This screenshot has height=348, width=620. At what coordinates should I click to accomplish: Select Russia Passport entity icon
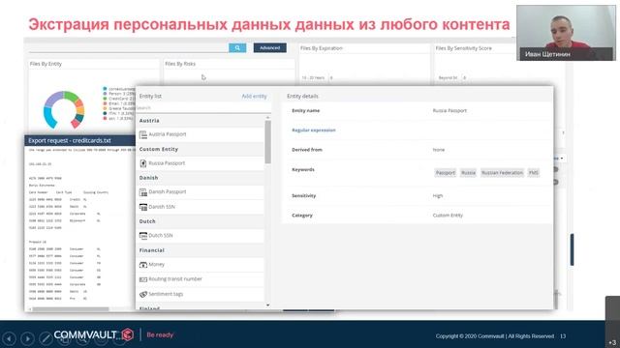143,163
